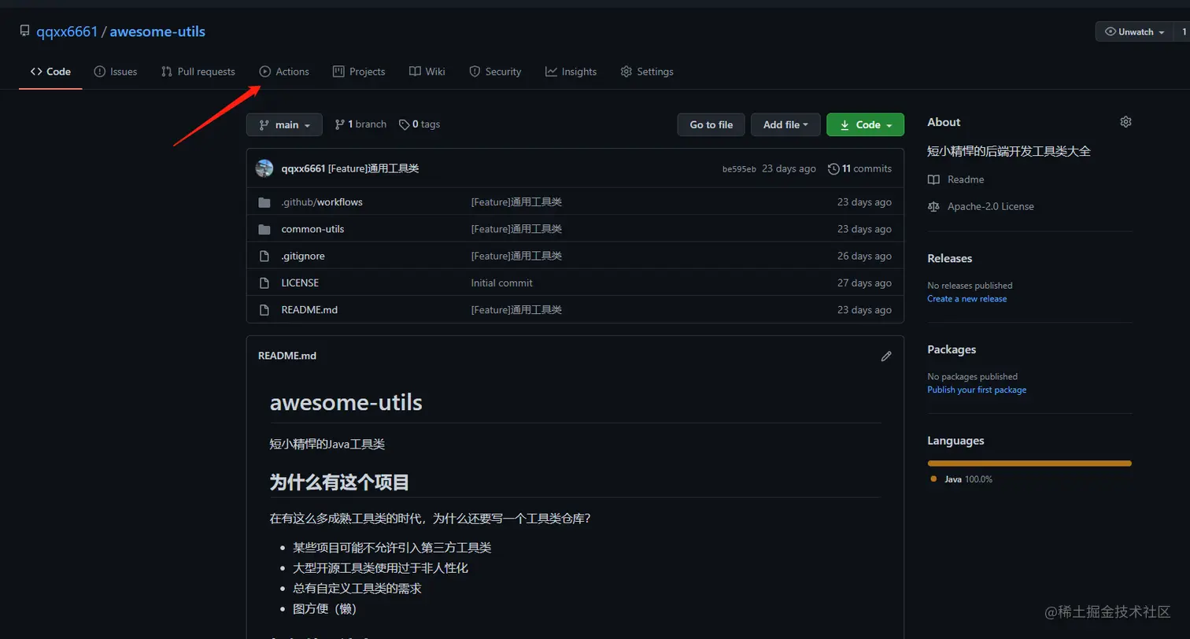Click the awesome-utils readme heading
1190x639 pixels.
tap(346, 403)
